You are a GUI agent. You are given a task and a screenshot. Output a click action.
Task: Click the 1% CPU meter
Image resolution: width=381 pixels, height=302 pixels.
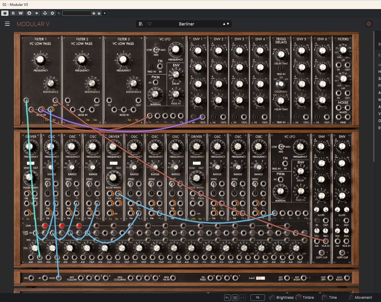point(258,298)
